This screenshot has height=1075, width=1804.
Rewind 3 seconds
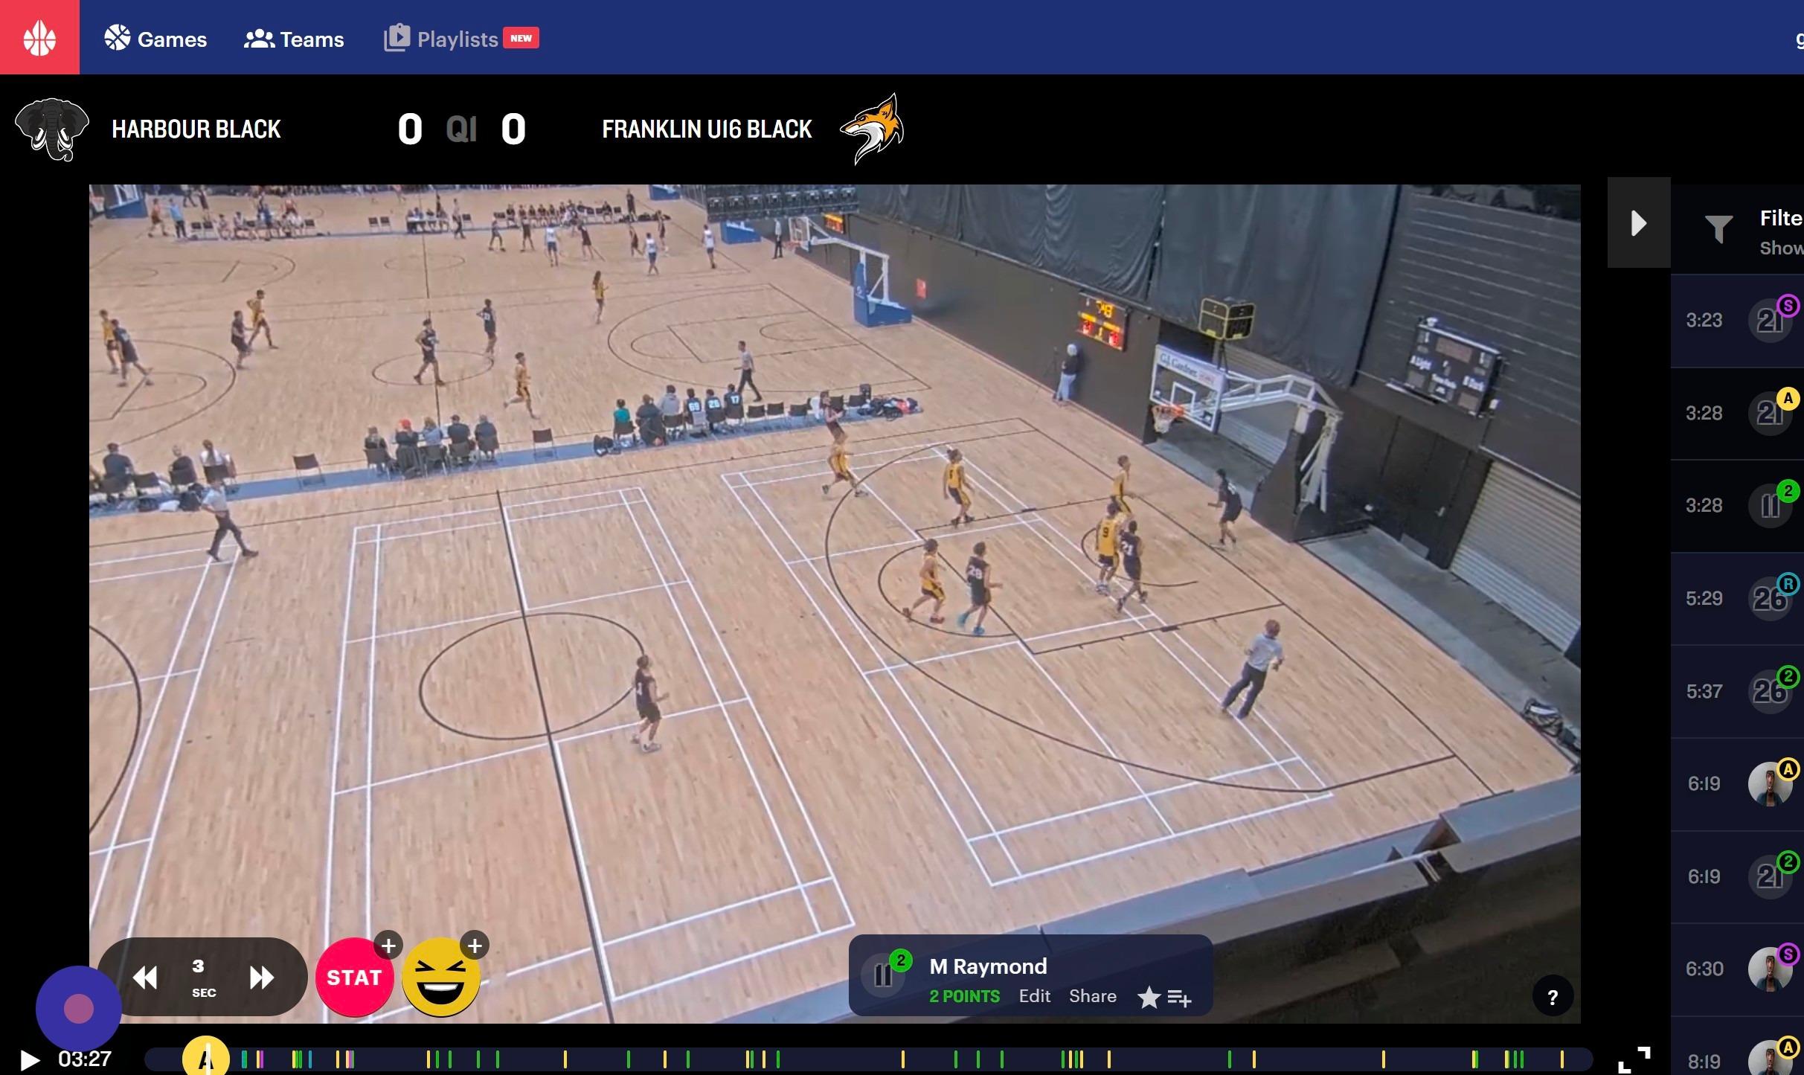(145, 977)
